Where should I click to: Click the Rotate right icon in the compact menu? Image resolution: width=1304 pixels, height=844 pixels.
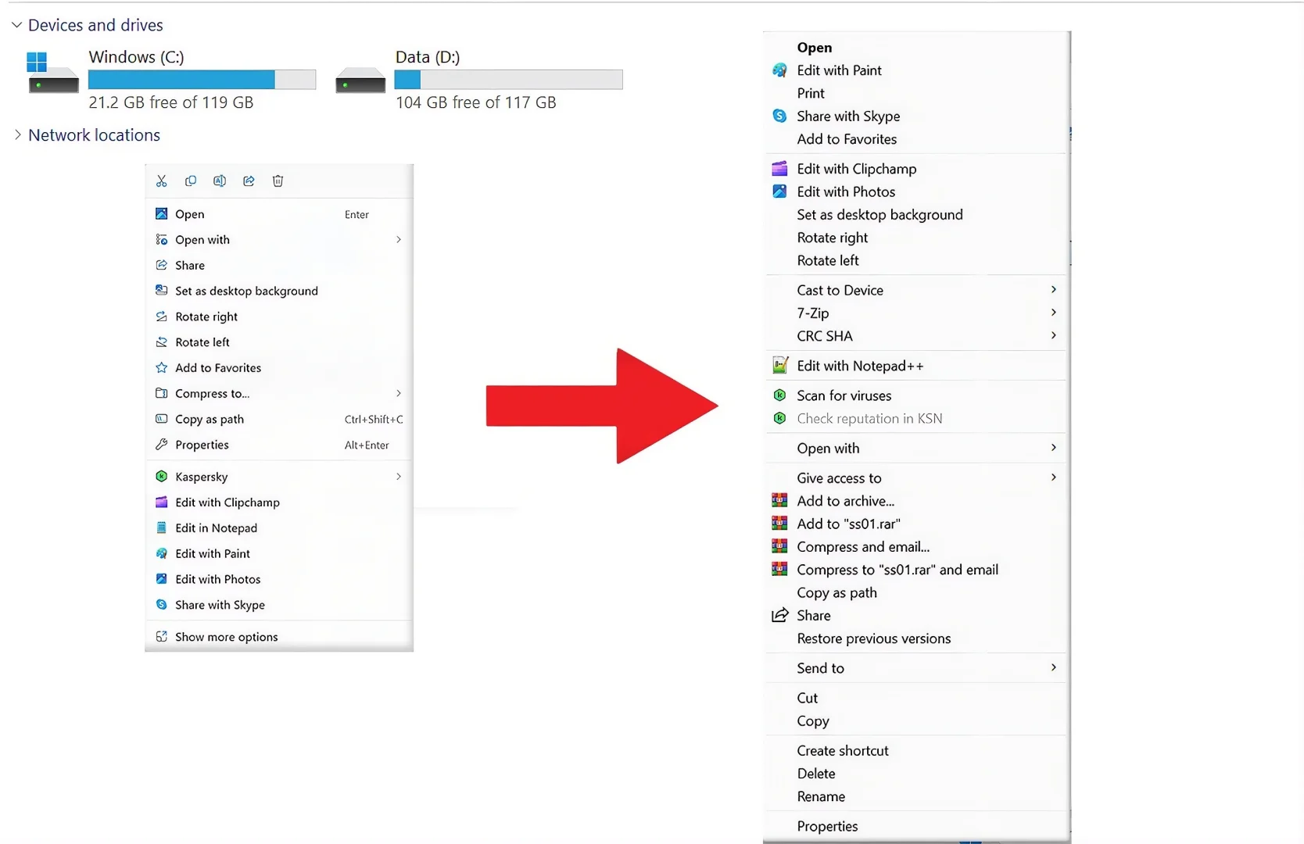(162, 316)
